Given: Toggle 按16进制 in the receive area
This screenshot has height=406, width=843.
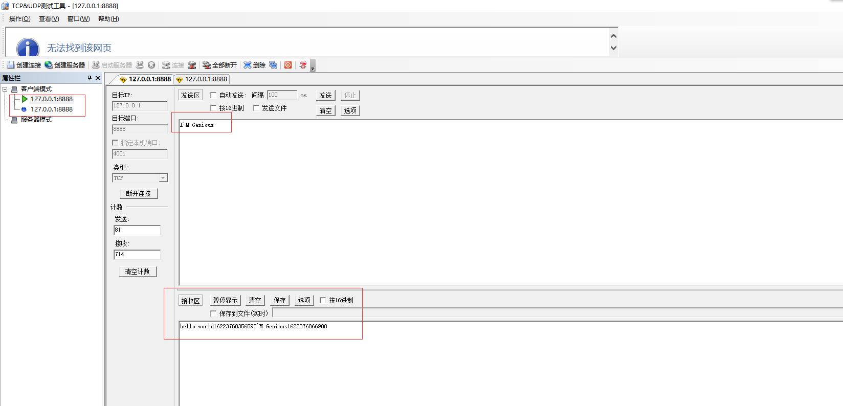Looking at the screenshot, I should tap(323, 300).
